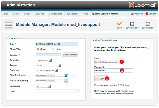Click the Select position button

(70, 55)
